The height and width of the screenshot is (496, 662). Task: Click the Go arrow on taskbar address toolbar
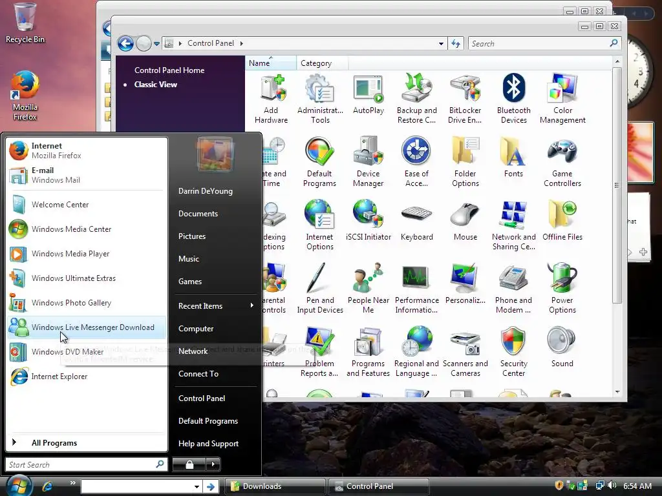pyautogui.click(x=211, y=486)
